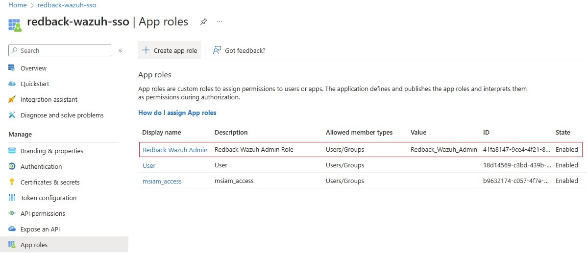Collapse the sidebar with double chevron
Viewport: 587px width, 253px height.
coord(121,50)
